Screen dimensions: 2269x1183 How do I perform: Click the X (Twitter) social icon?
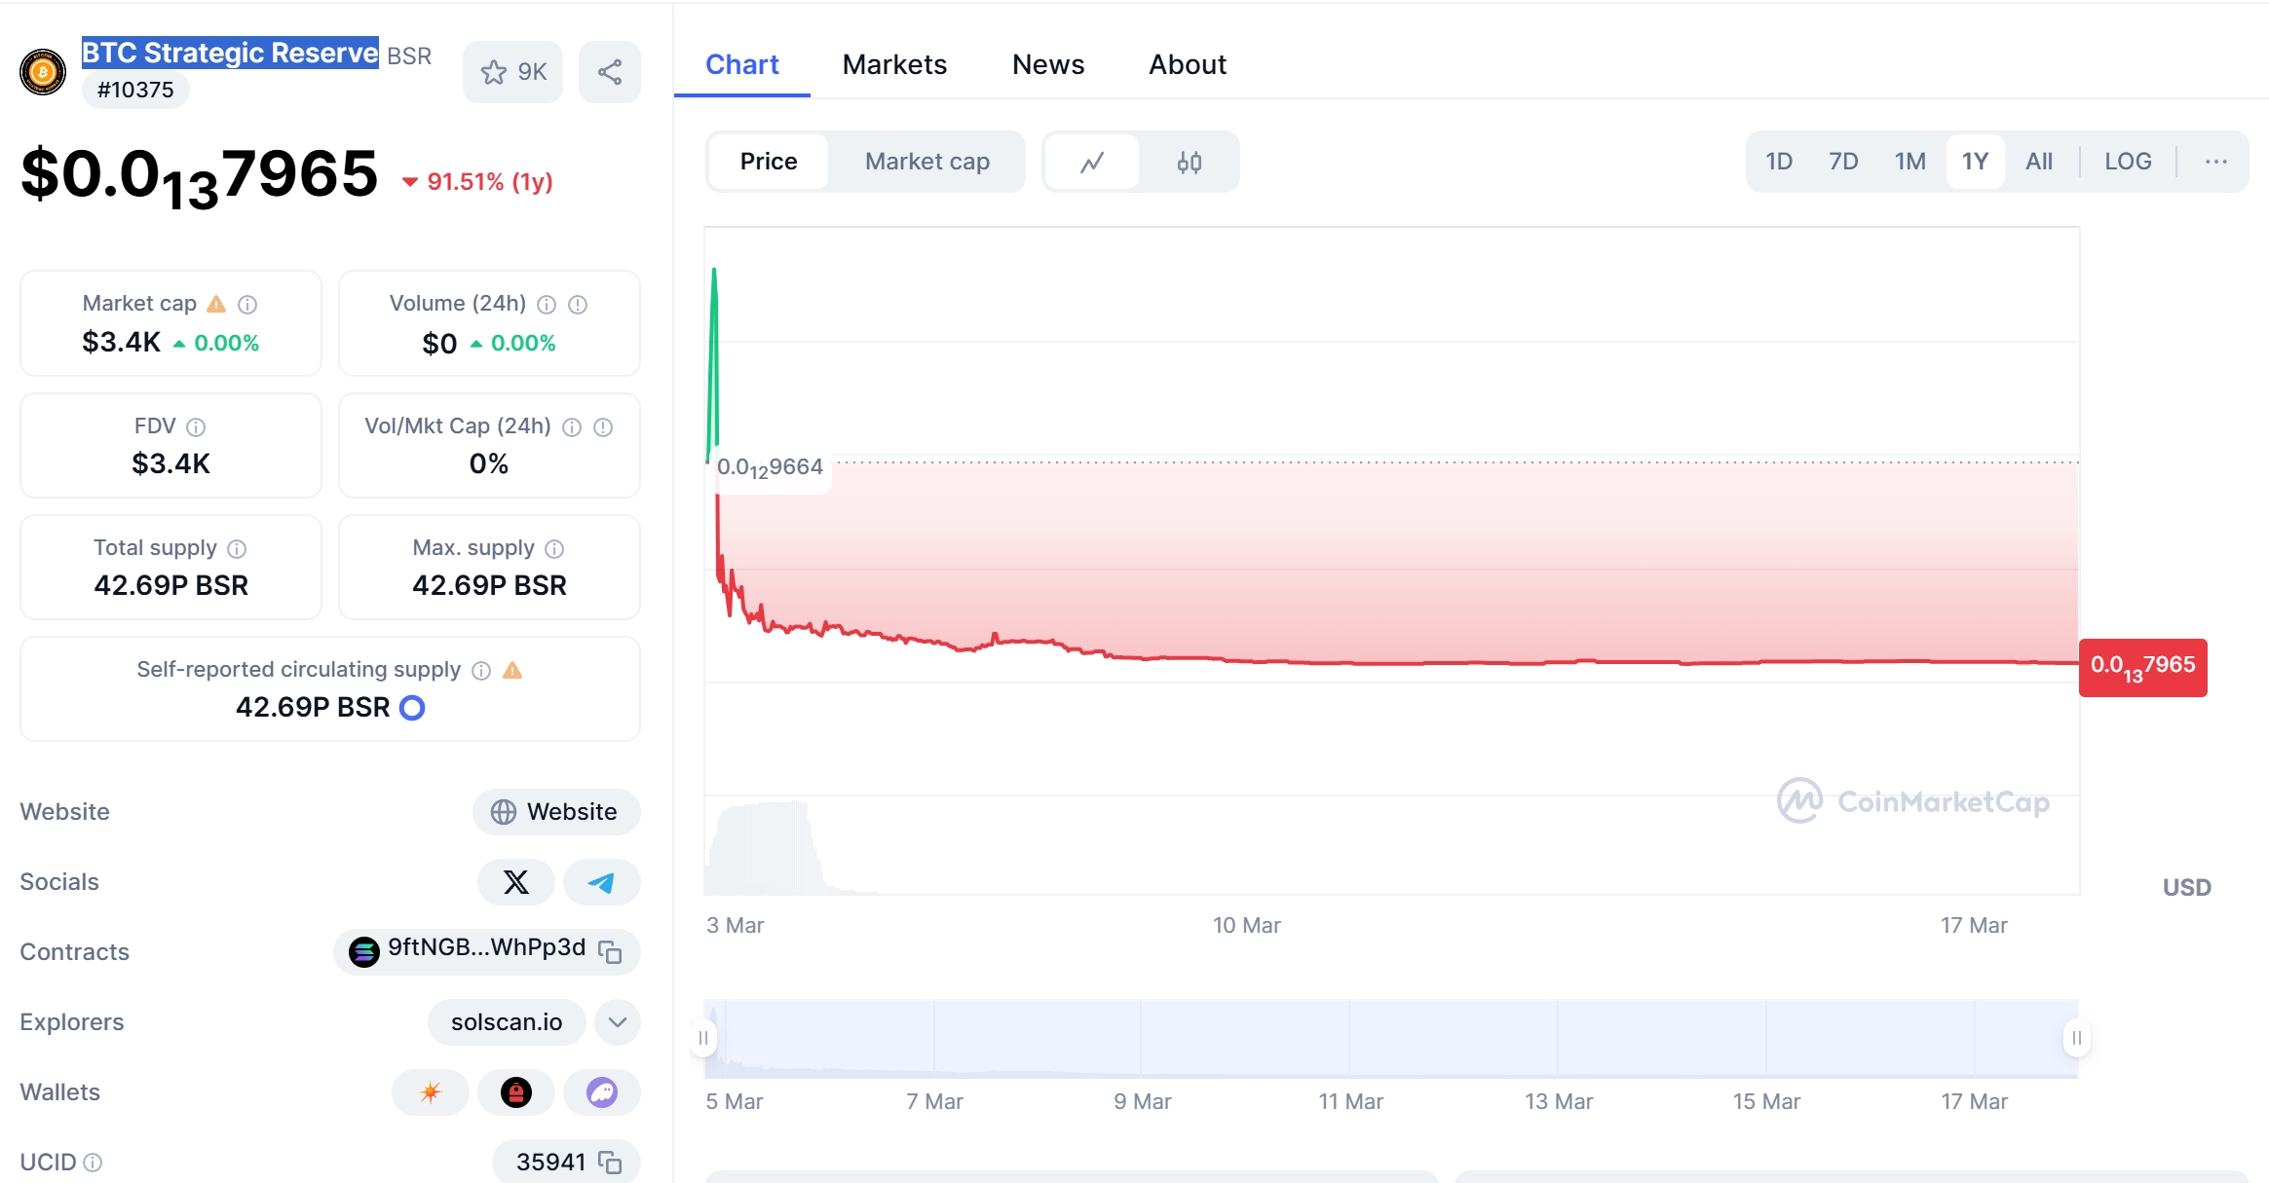[516, 881]
